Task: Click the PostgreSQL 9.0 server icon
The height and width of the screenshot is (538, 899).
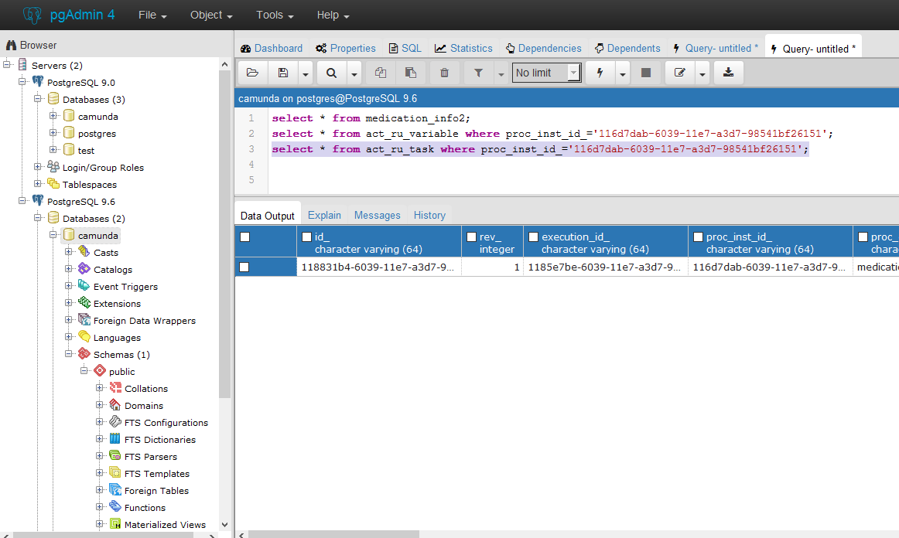Action: coord(38,81)
